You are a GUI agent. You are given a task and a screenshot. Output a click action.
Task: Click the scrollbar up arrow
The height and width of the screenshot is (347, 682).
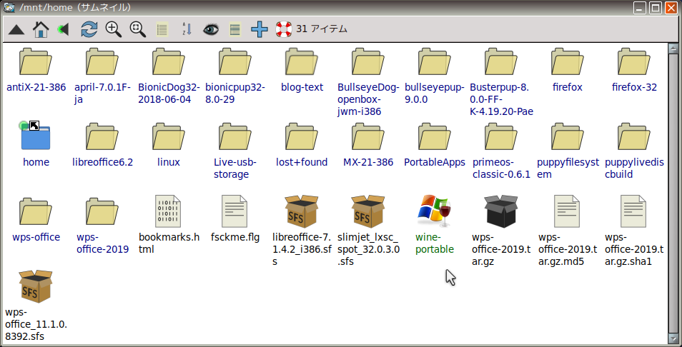click(x=673, y=48)
